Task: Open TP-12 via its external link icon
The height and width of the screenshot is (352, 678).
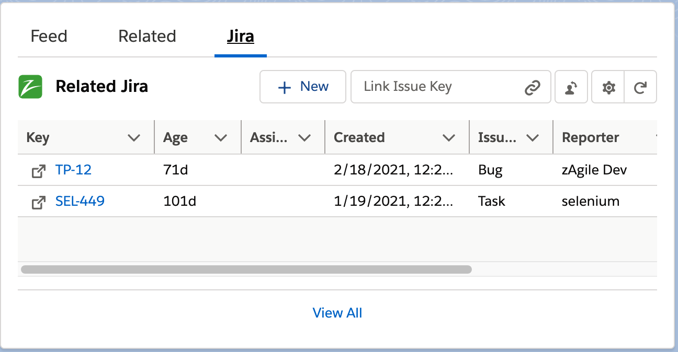Action: [38, 170]
